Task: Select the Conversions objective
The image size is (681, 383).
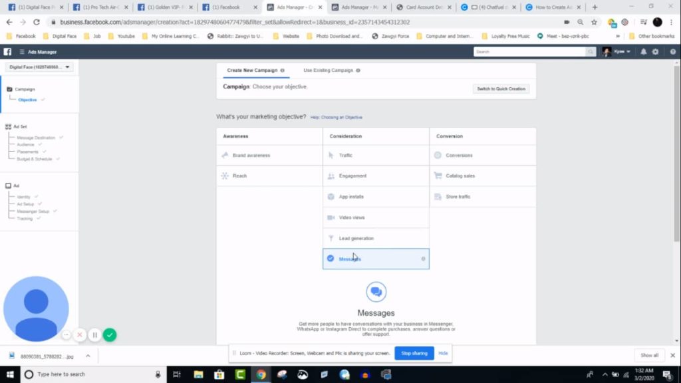Action: [x=483, y=156]
